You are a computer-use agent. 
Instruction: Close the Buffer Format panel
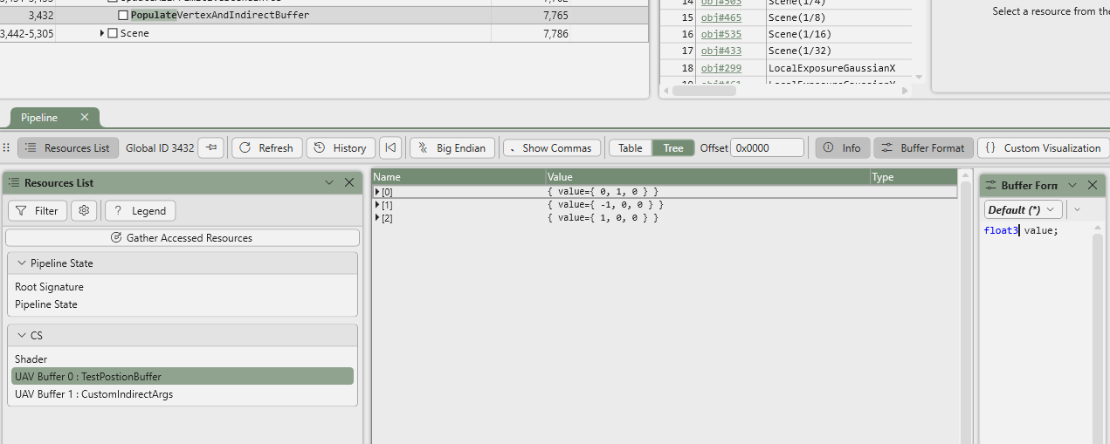pos(1093,185)
